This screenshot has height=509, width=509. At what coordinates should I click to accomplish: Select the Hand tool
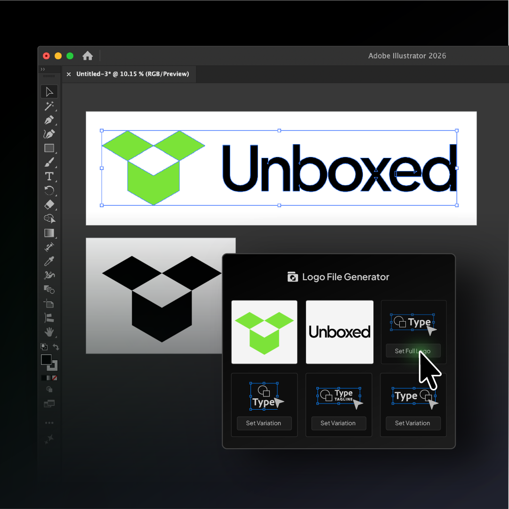[49, 332]
